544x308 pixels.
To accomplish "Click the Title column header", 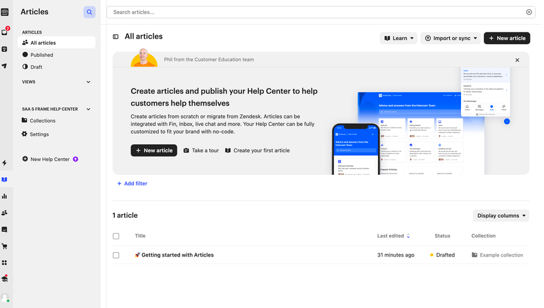I will 140,236.
